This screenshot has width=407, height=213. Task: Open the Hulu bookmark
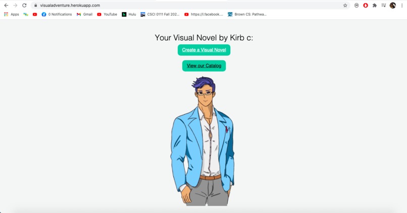pyautogui.click(x=129, y=15)
